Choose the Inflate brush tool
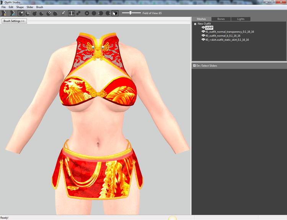The width and height of the screenshot is (287, 220). (35, 13)
